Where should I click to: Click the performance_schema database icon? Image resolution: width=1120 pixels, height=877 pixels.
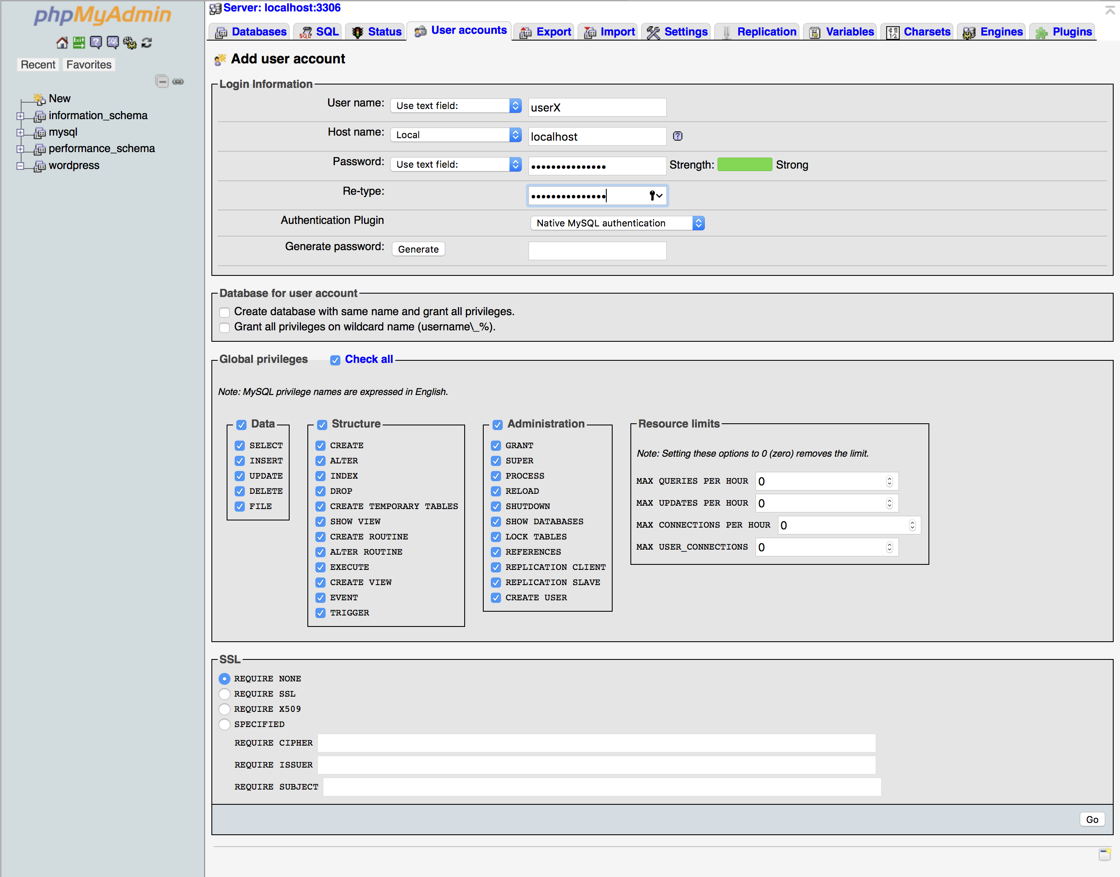pyautogui.click(x=40, y=150)
